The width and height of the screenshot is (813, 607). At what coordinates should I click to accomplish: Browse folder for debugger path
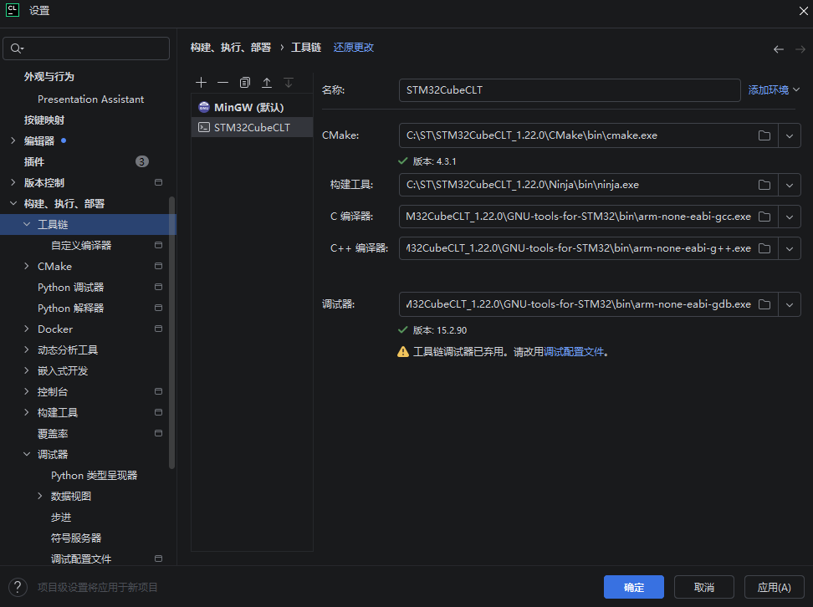click(764, 304)
